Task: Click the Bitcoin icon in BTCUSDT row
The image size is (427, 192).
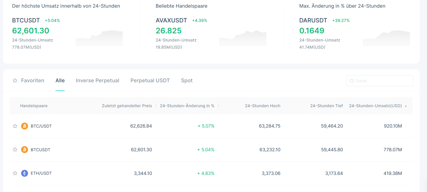Action: tap(24, 149)
